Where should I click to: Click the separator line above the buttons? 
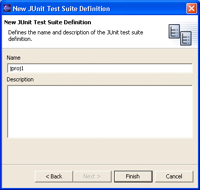point(100,164)
